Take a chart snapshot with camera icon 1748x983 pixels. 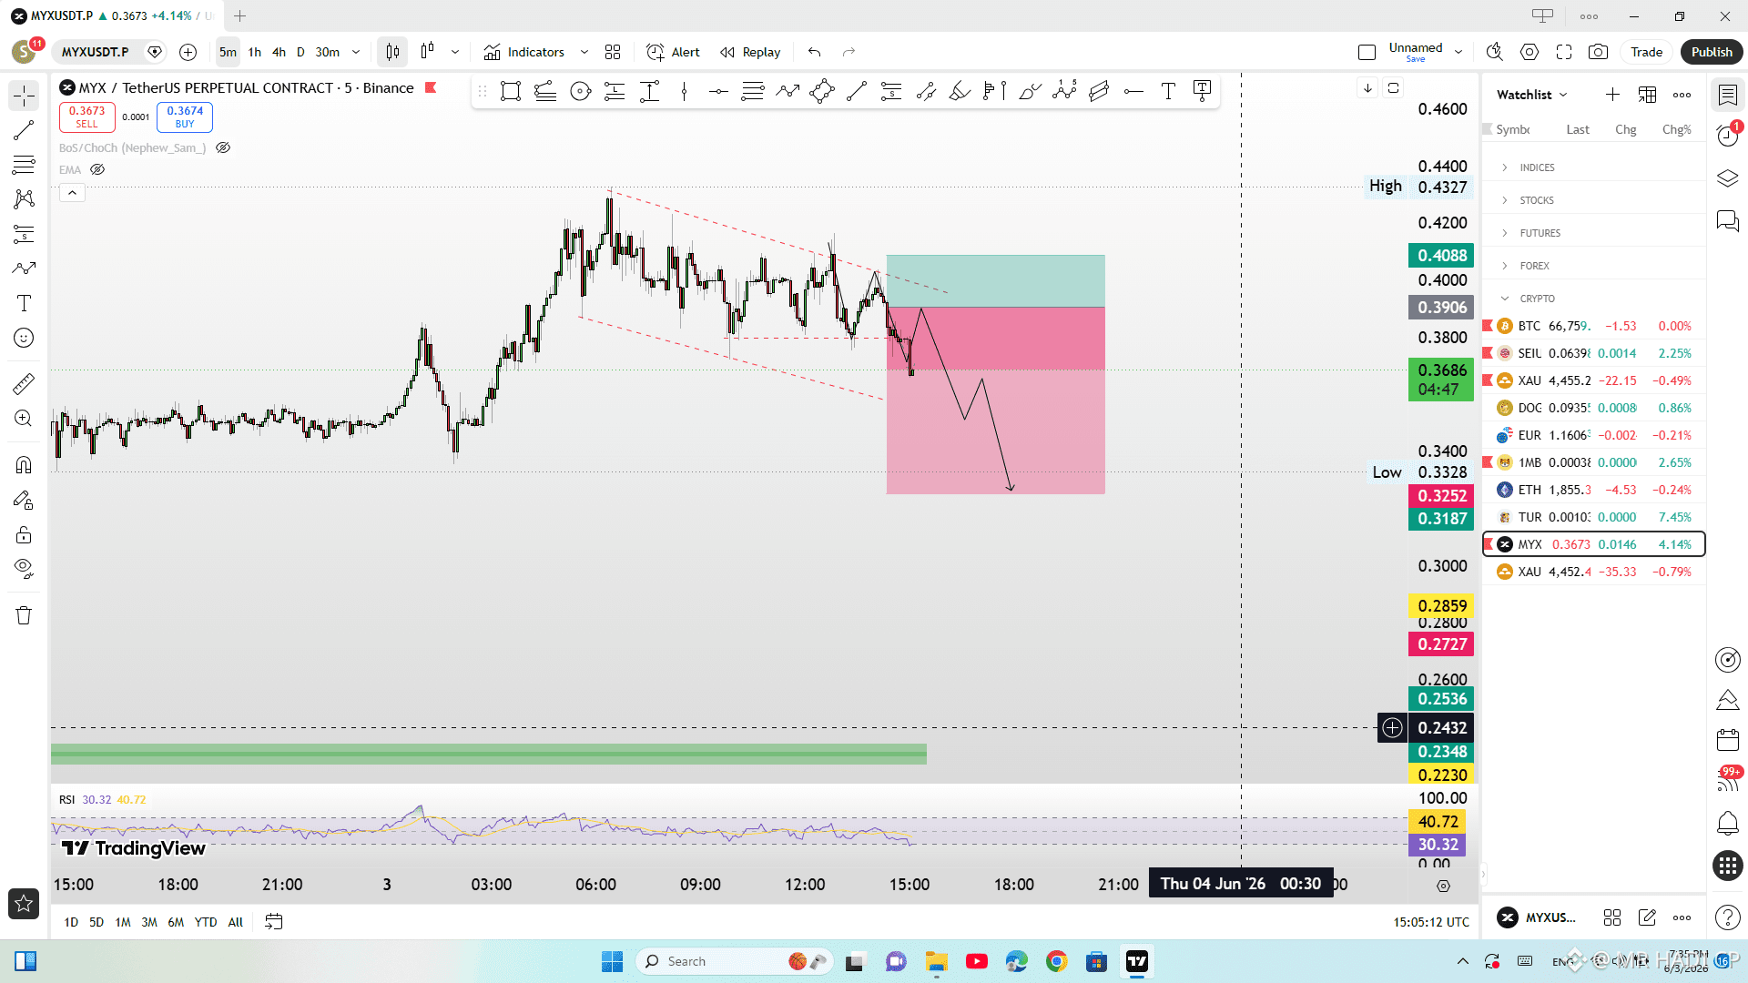click(x=1598, y=52)
